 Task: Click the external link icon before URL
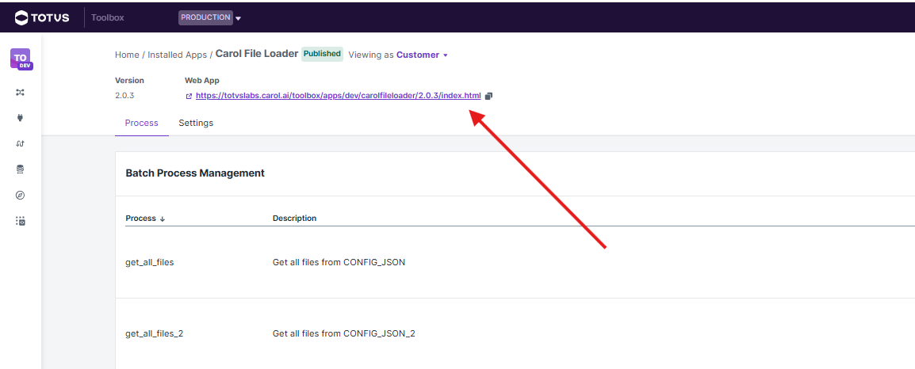pyautogui.click(x=189, y=96)
